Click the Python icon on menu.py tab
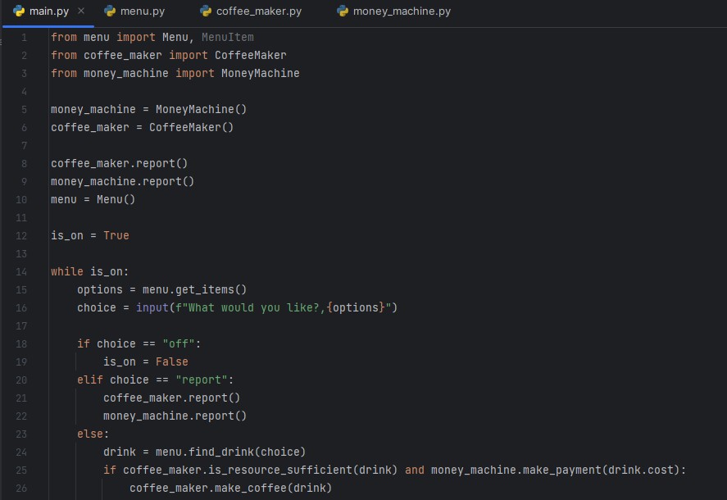Viewport: 727px width, 500px height. click(x=109, y=11)
